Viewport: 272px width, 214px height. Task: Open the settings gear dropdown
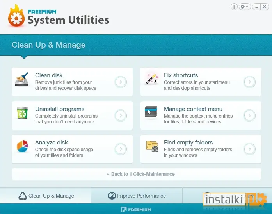point(245,7)
